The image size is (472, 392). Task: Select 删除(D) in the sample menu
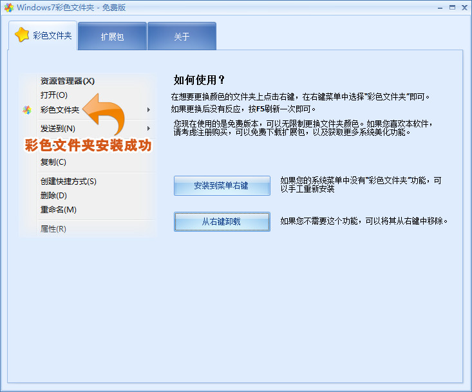[53, 195]
